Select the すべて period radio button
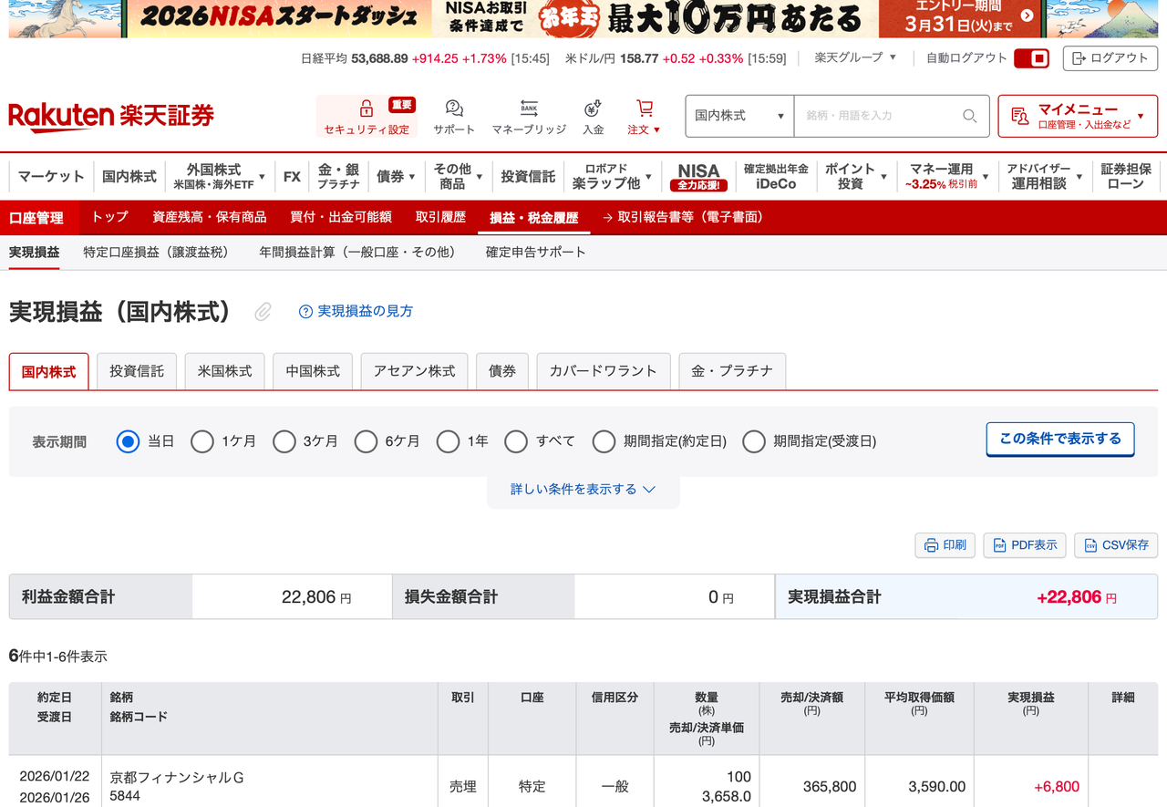This screenshot has height=807, width=1167. tap(515, 441)
